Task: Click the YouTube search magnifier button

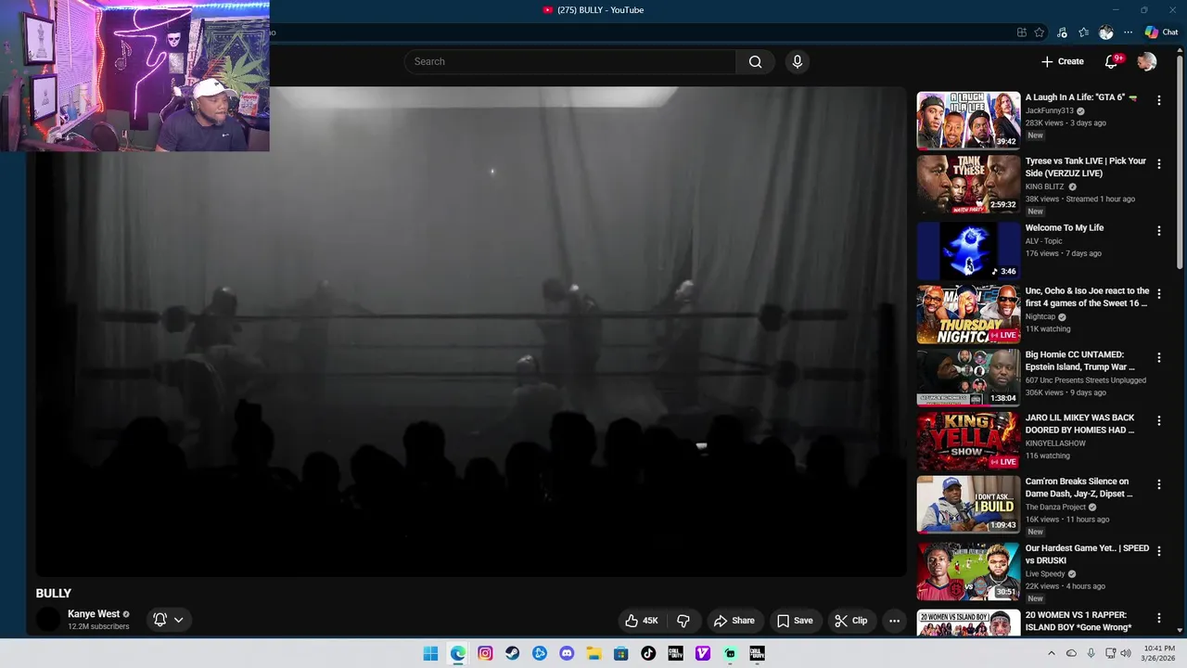Action: pyautogui.click(x=755, y=61)
